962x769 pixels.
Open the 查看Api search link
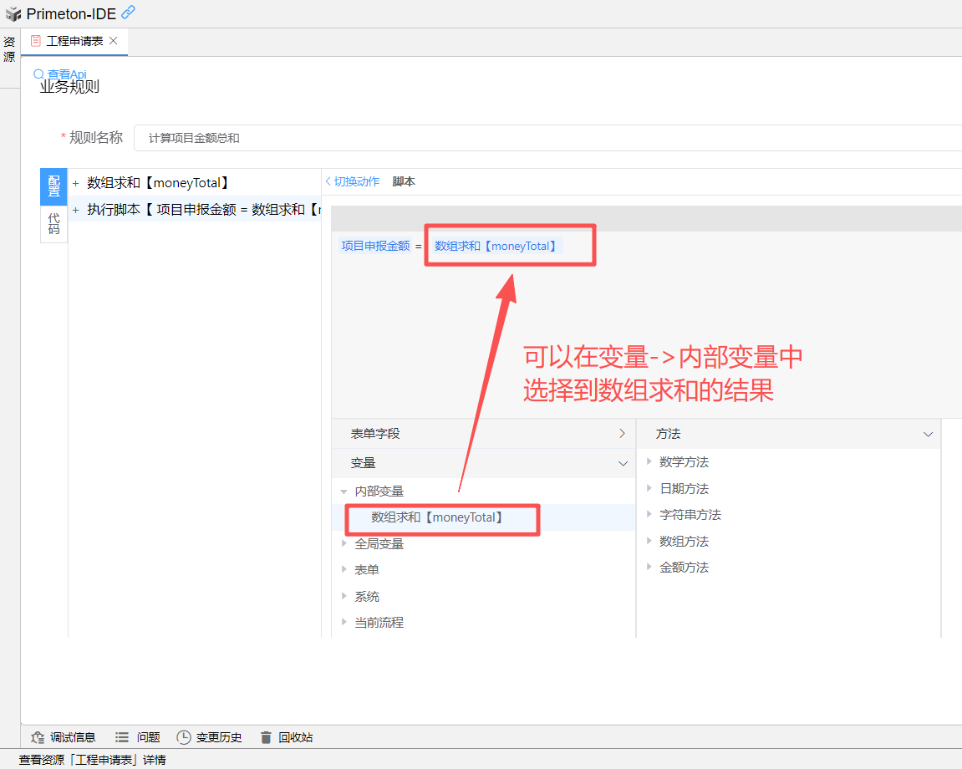point(60,74)
